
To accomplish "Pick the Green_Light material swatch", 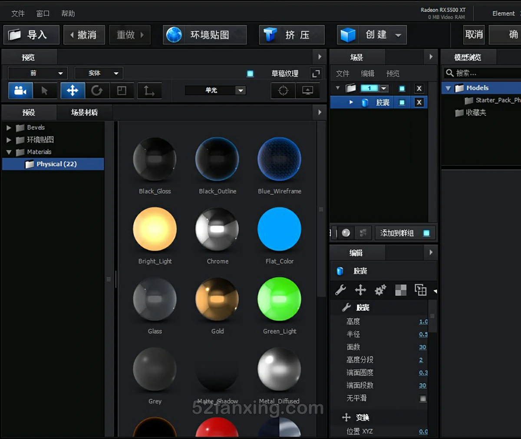I will [x=279, y=299].
